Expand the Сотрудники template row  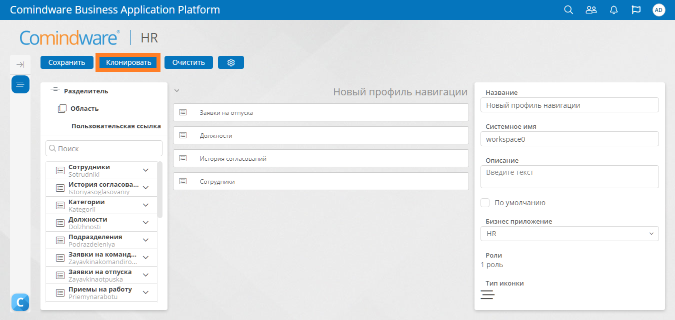pos(145,170)
